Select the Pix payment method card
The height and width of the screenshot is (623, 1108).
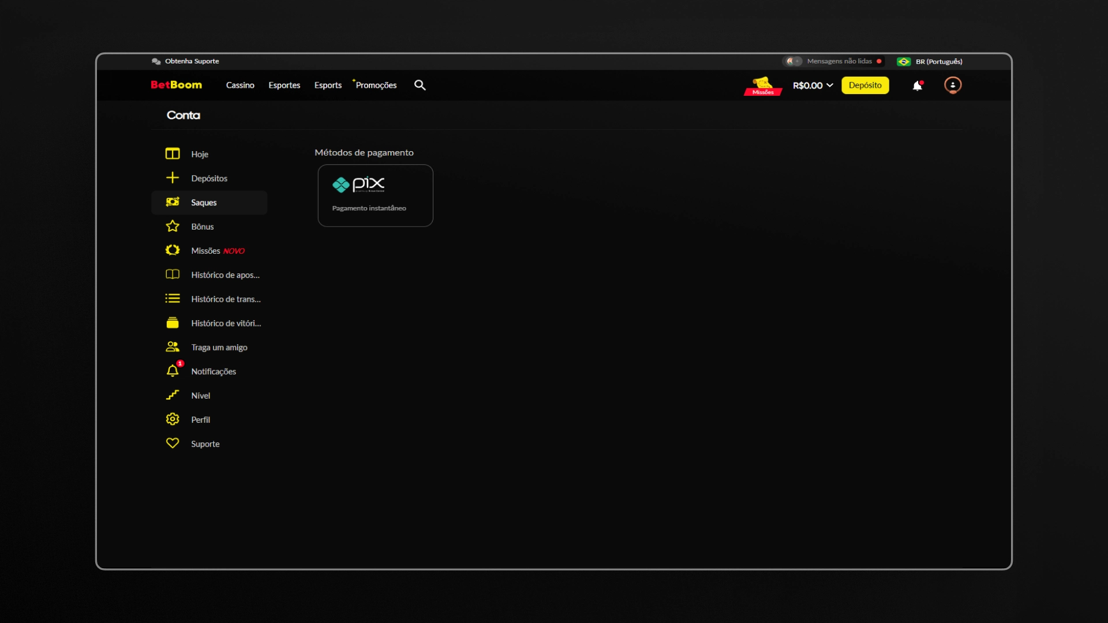click(375, 195)
